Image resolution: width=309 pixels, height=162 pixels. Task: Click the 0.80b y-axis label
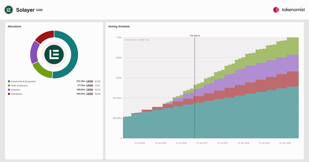coord(119,58)
